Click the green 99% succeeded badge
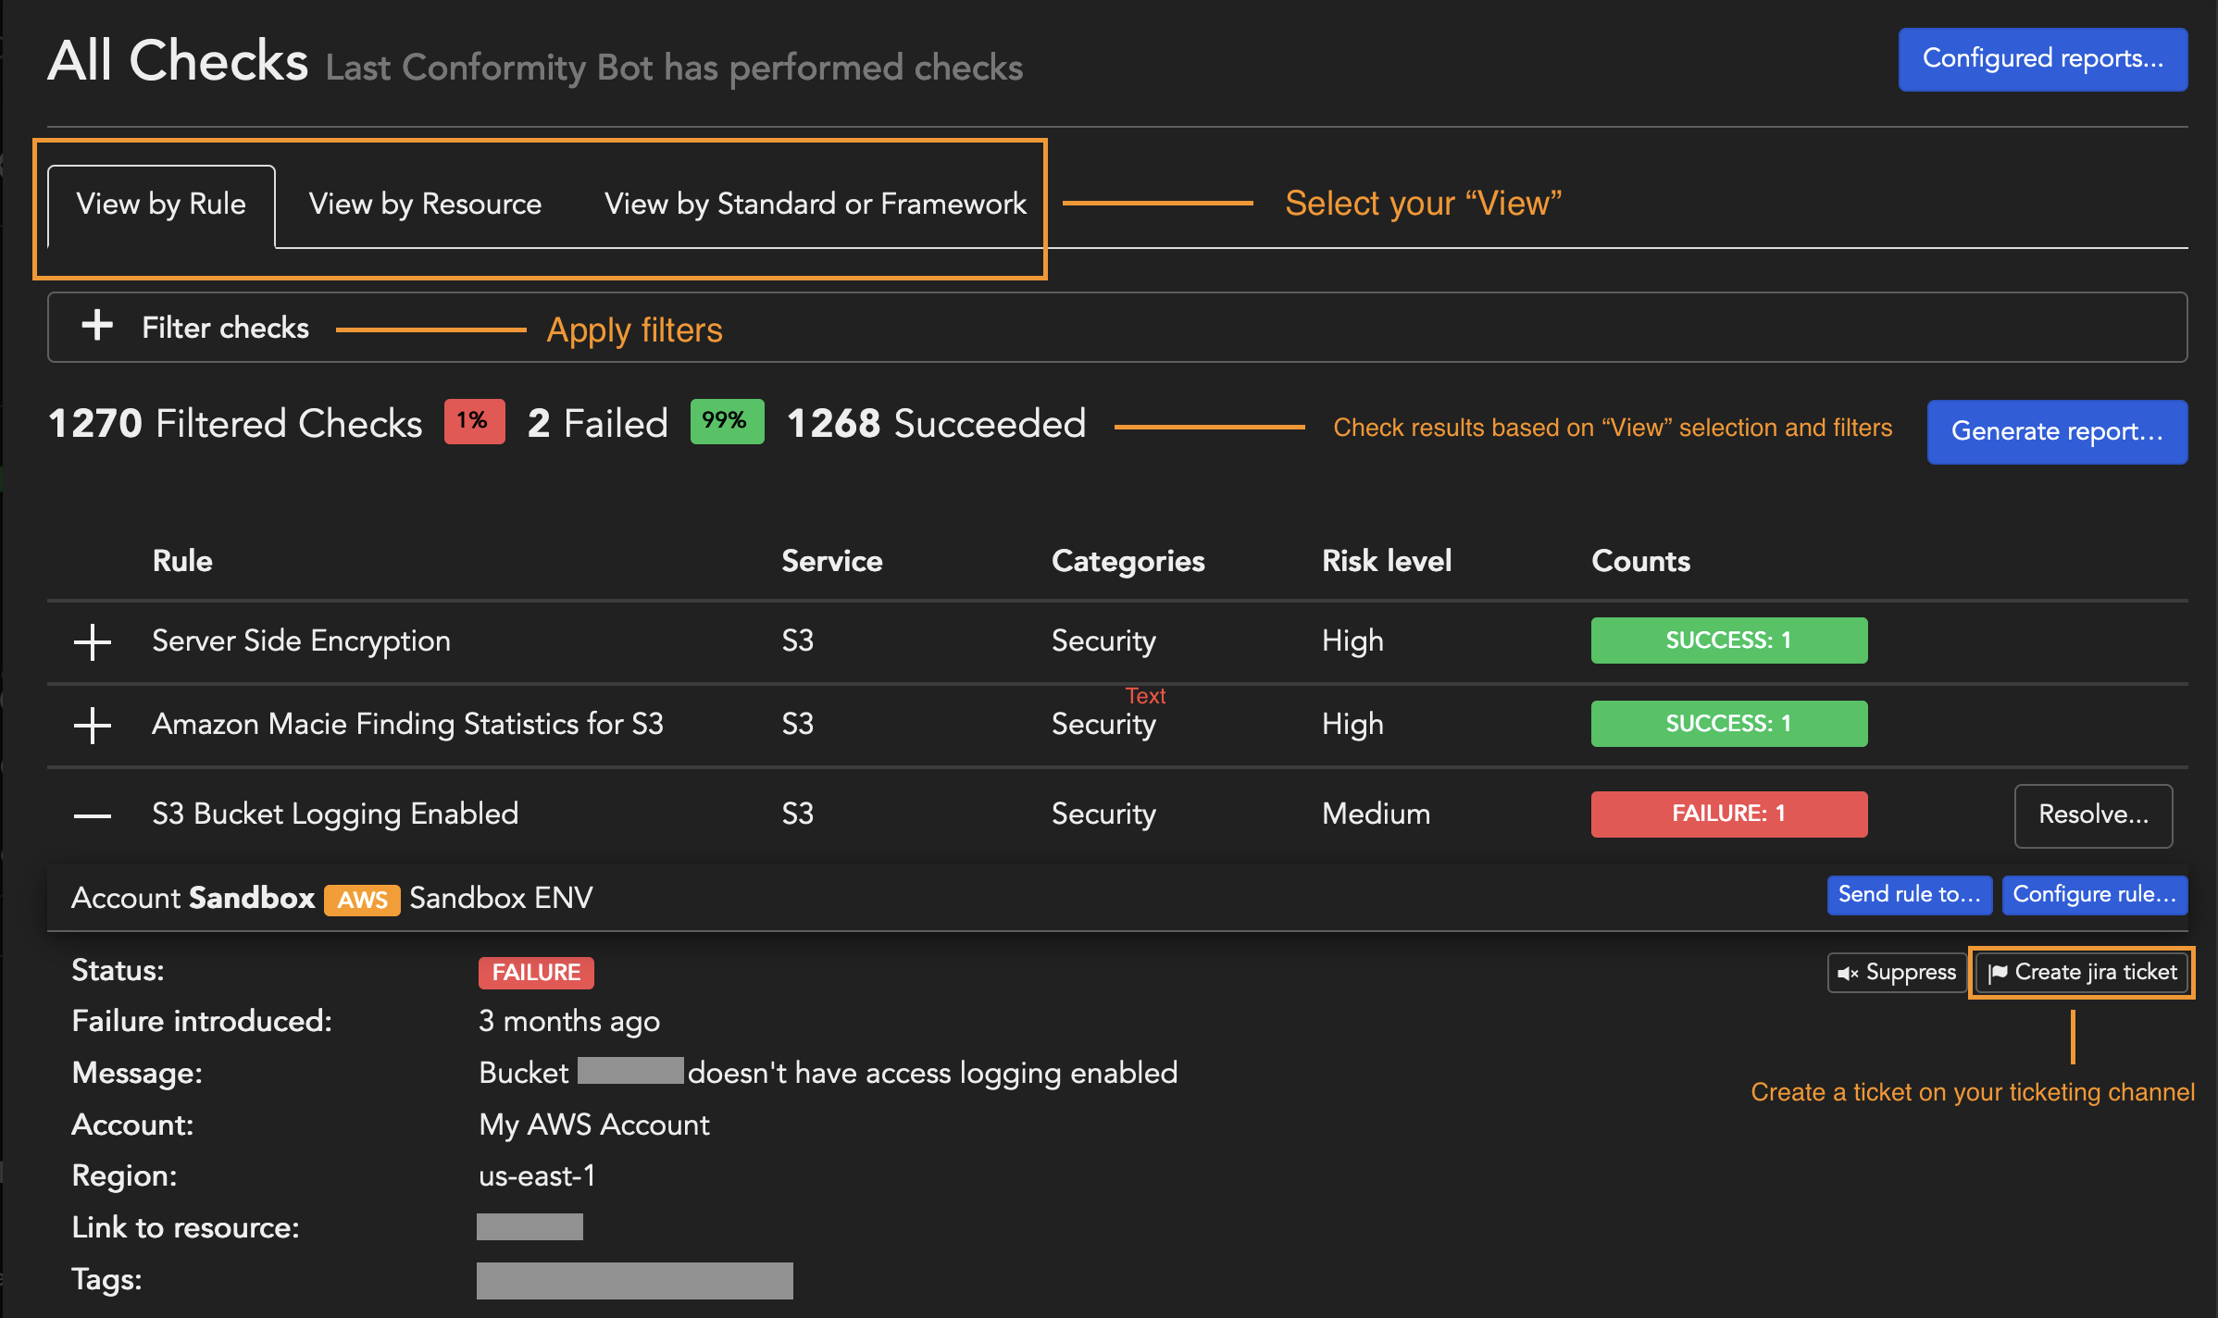2218x1318 pixels. click(727, 422)
